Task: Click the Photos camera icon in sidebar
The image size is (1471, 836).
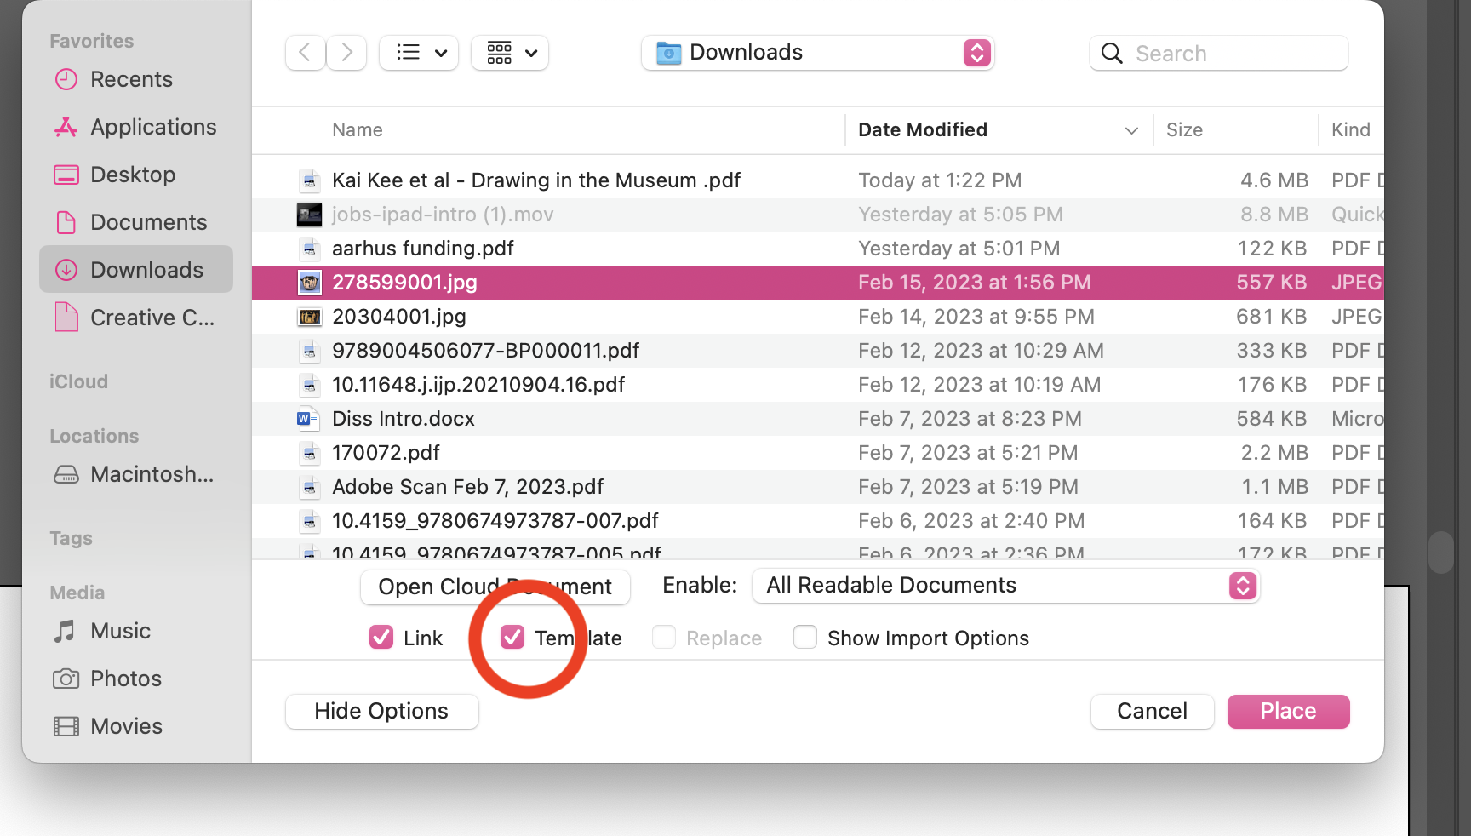Action: [66, 679]
